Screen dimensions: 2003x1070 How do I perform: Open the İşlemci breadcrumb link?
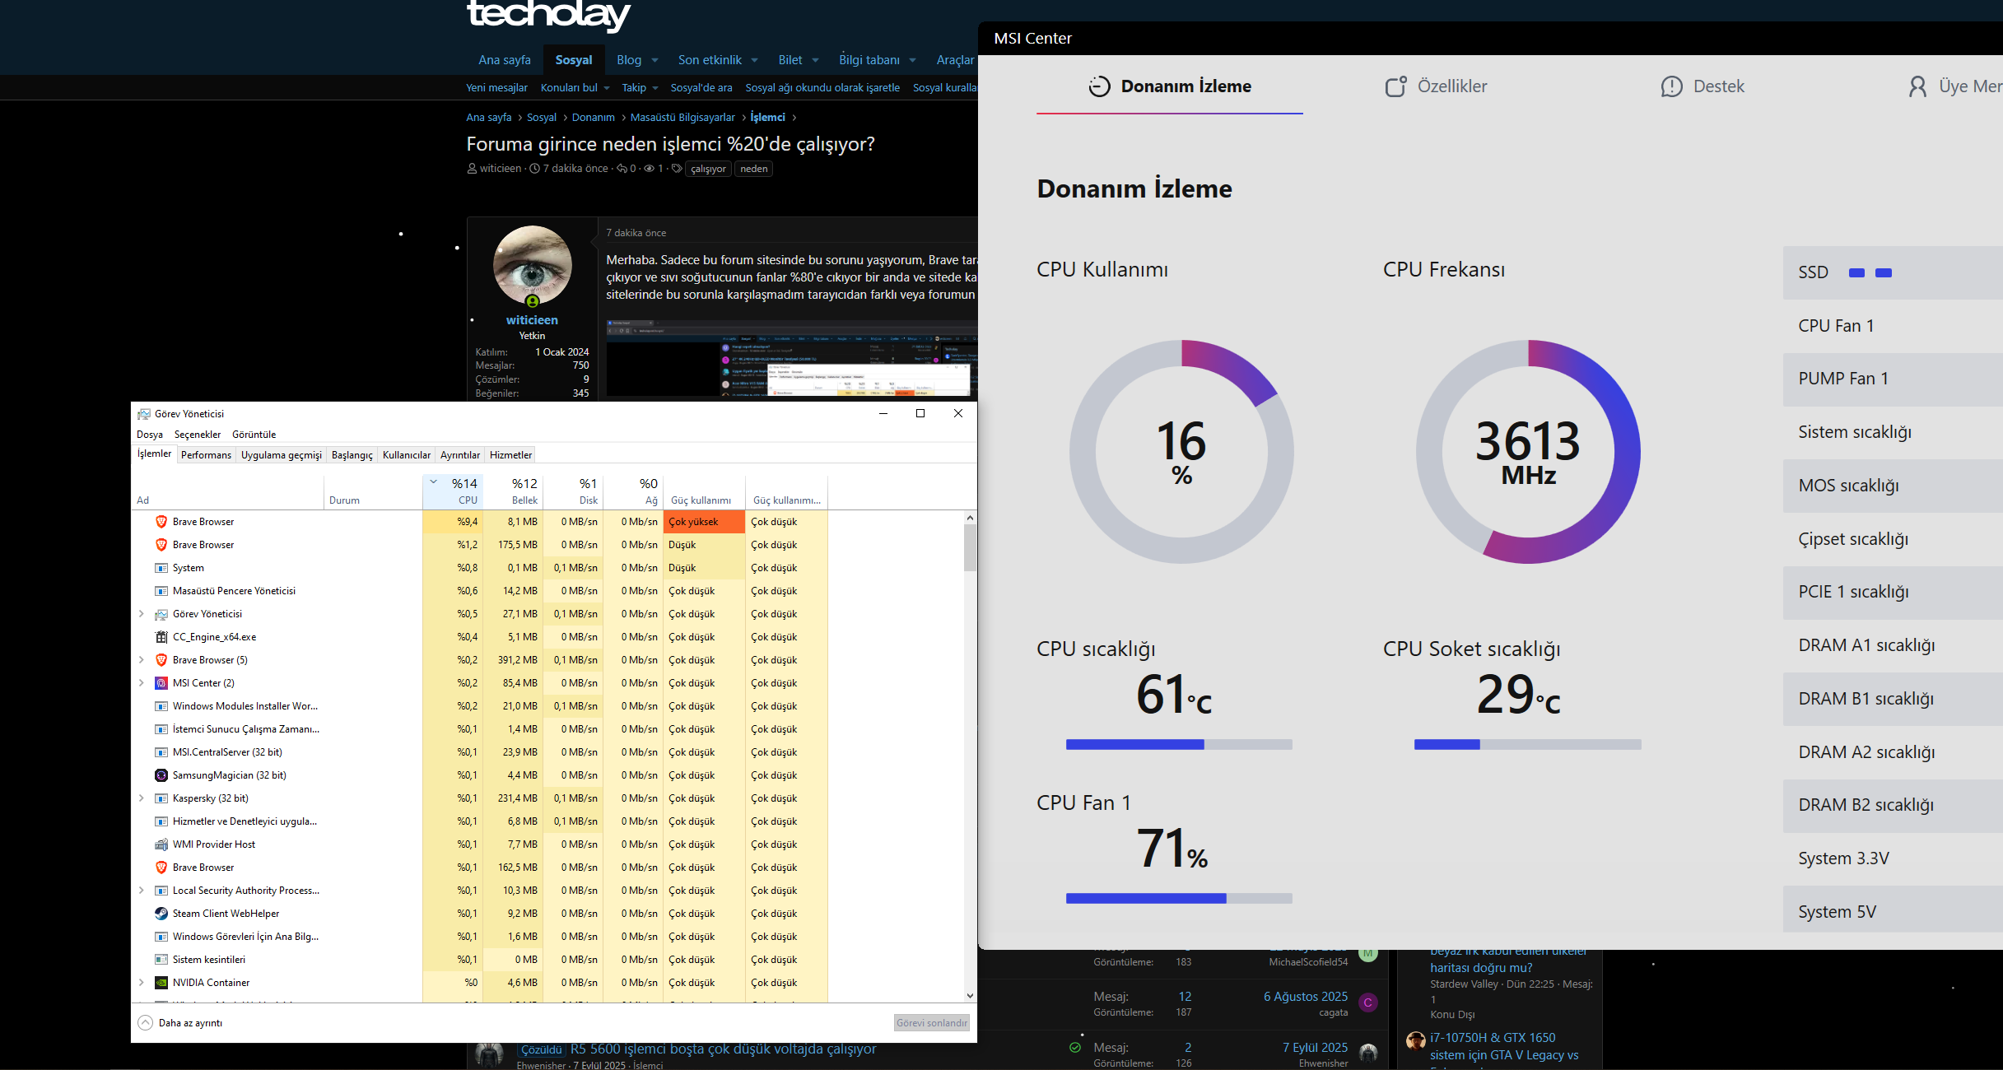[768, 118]
